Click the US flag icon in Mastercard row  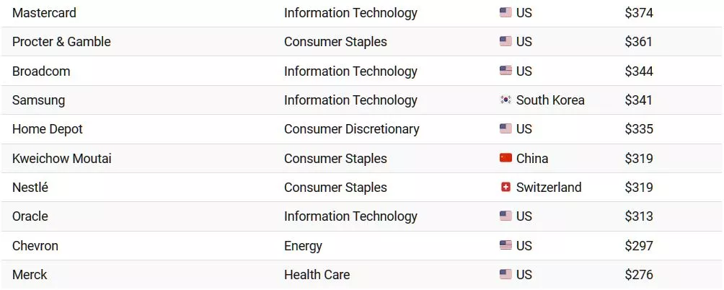(x=506, y=12)
